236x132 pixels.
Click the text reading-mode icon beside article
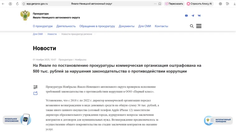click(35, 87)
